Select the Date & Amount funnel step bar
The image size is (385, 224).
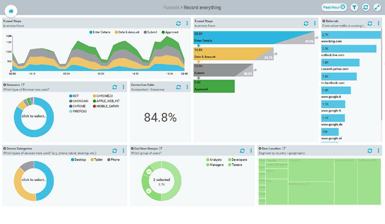tap(233, 54)
